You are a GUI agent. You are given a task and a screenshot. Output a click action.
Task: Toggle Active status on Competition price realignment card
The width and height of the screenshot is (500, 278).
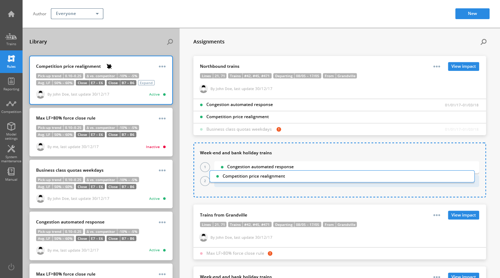point(157,95)
